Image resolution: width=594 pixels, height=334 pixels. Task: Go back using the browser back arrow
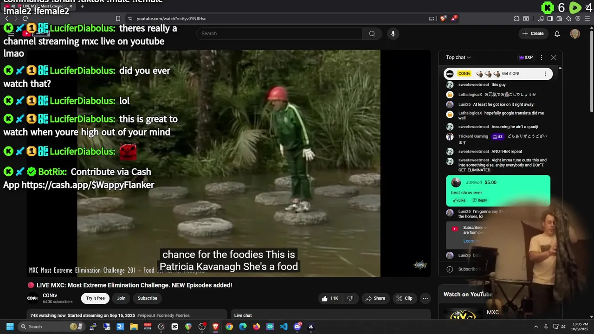pyautogui.click(x=6, y=19)
